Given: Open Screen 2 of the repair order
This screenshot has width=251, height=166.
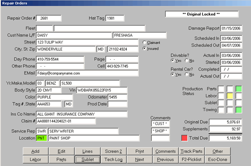Looking at the screenshot, I should [x=113, y=151].
